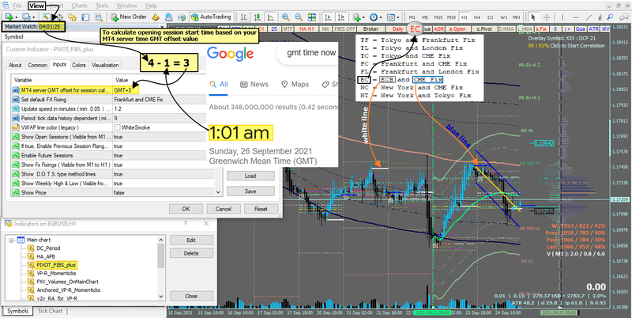Select PIVOT_FIBS_plus in indicators list
The width and height of the screenshot is (632, 318).
click(56, 265)
